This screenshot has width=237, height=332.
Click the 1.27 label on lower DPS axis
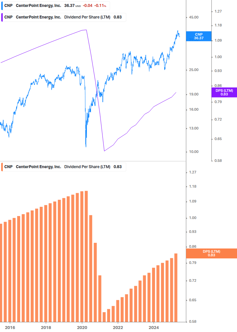[x=192, y=172]
